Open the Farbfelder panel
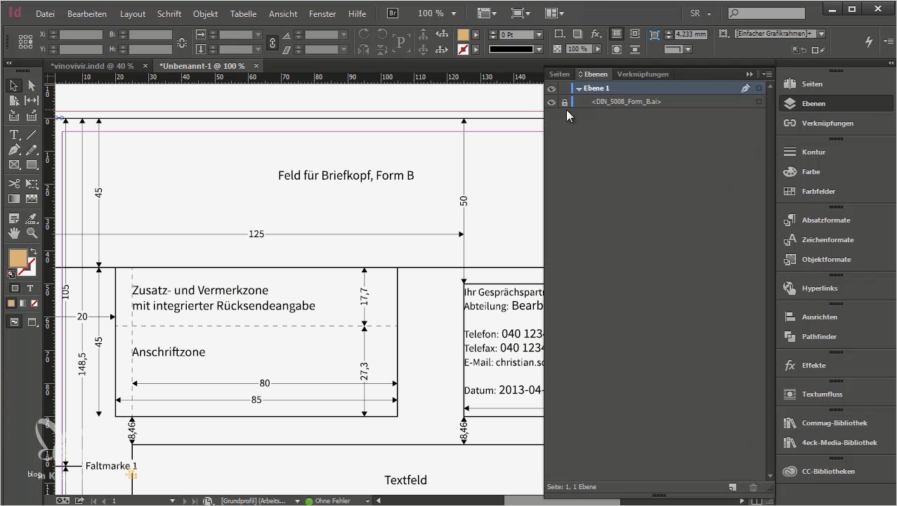This screenshot has width=897, height=506. [x=818, y=192]
